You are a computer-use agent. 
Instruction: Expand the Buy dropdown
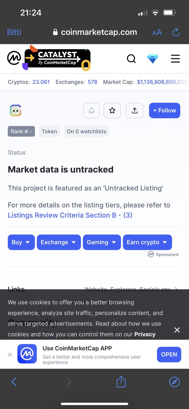21,242
